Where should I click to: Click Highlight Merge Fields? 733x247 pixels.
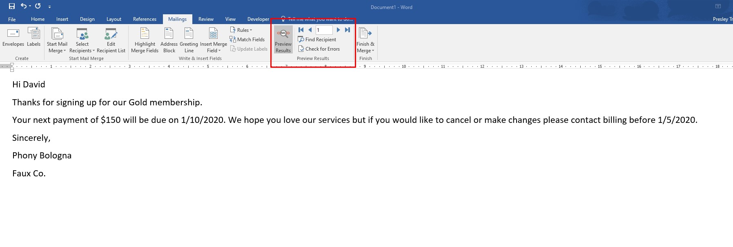click(145, 40)
